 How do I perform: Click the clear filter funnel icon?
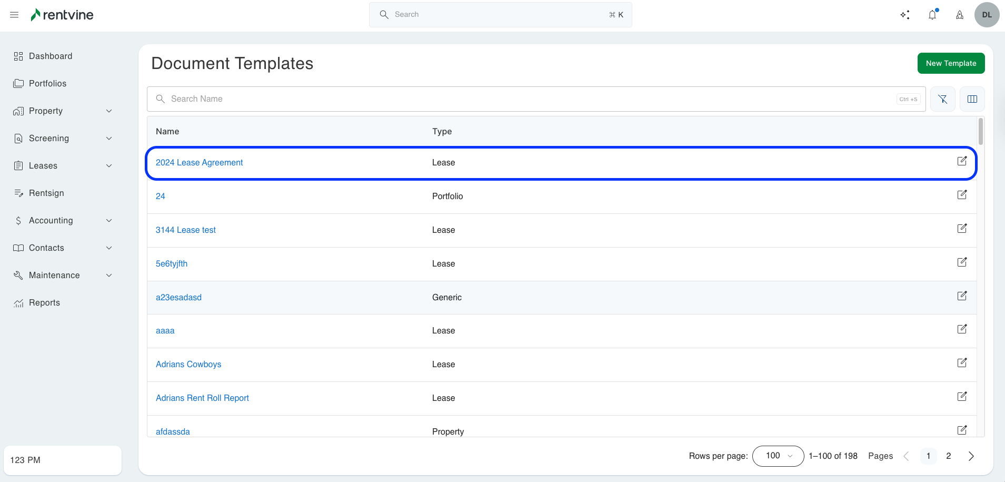point(943,99)
